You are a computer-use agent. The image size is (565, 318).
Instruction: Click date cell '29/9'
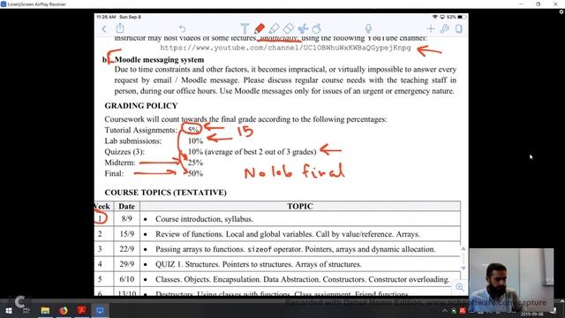[126, 264]
